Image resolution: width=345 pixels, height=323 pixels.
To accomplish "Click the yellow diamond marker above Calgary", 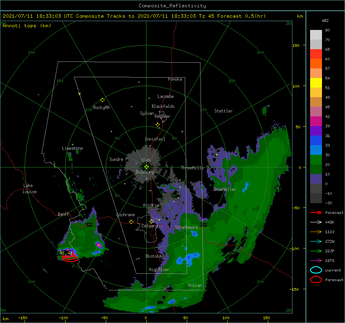I will tap(151, 221).
